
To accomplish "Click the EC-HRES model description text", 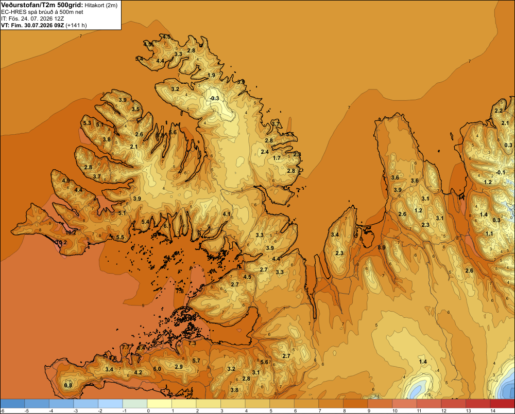I will tap(42, 12).
